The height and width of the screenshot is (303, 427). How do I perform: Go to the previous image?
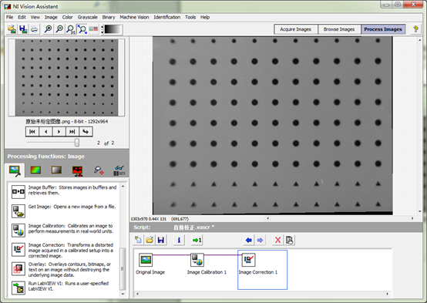click(x=45, y=132)
